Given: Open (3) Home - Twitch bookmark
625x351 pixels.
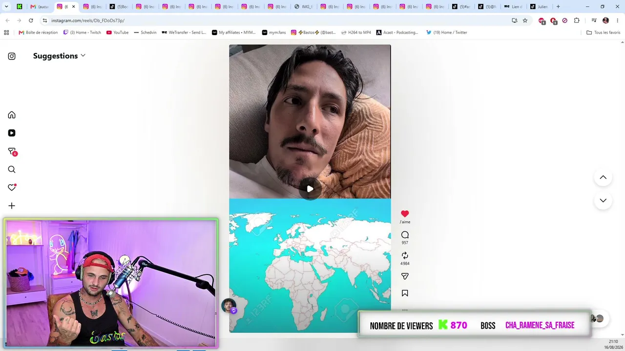Looking at the screenshot, I should (x=82, y=33).
